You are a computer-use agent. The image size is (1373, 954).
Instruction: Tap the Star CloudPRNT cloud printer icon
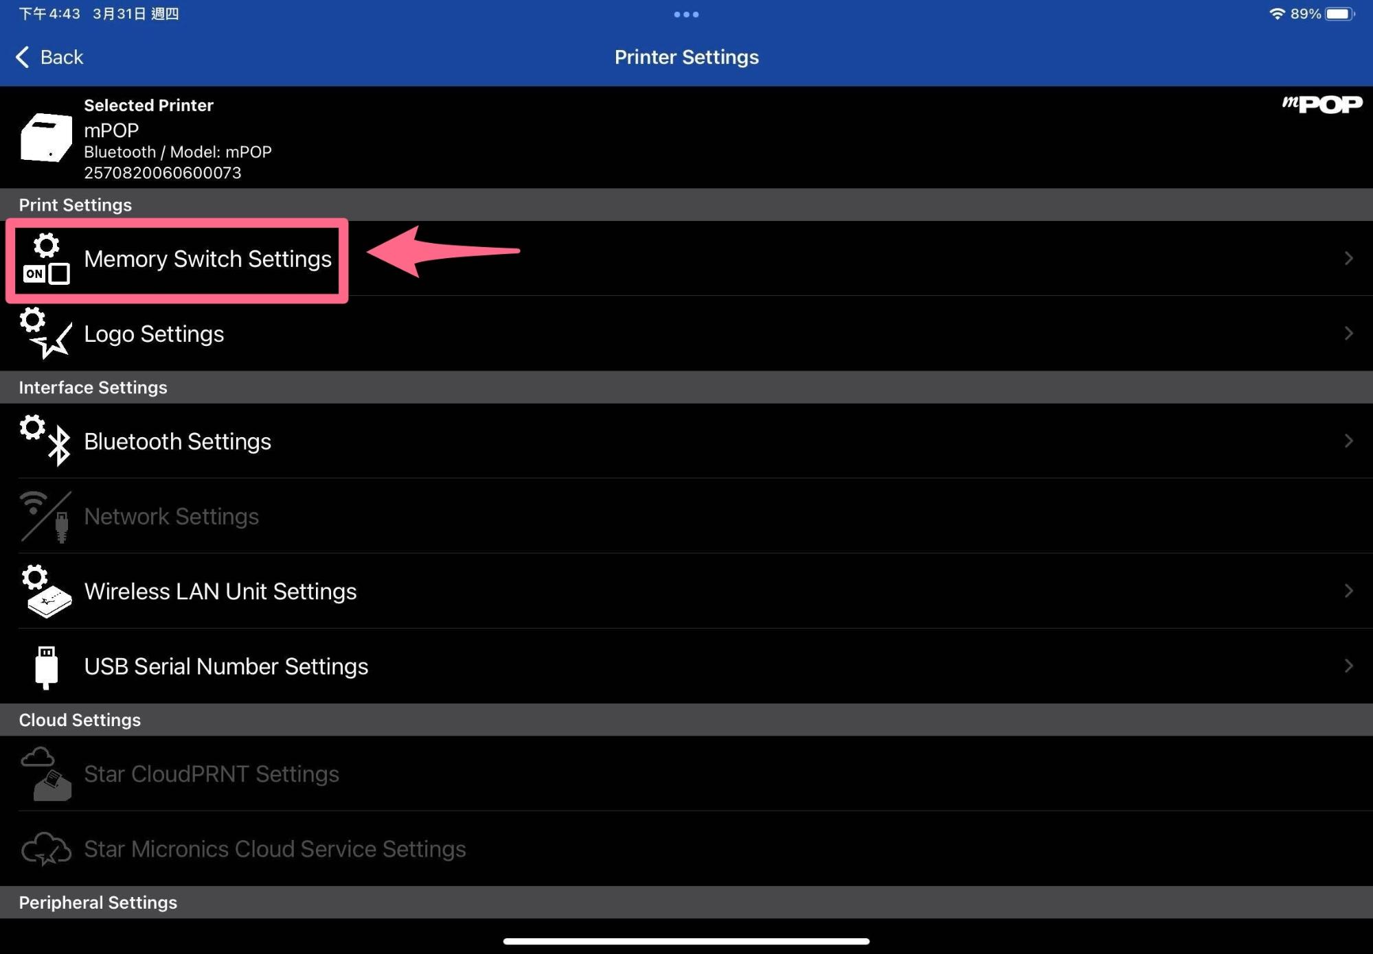click(46, 773)
